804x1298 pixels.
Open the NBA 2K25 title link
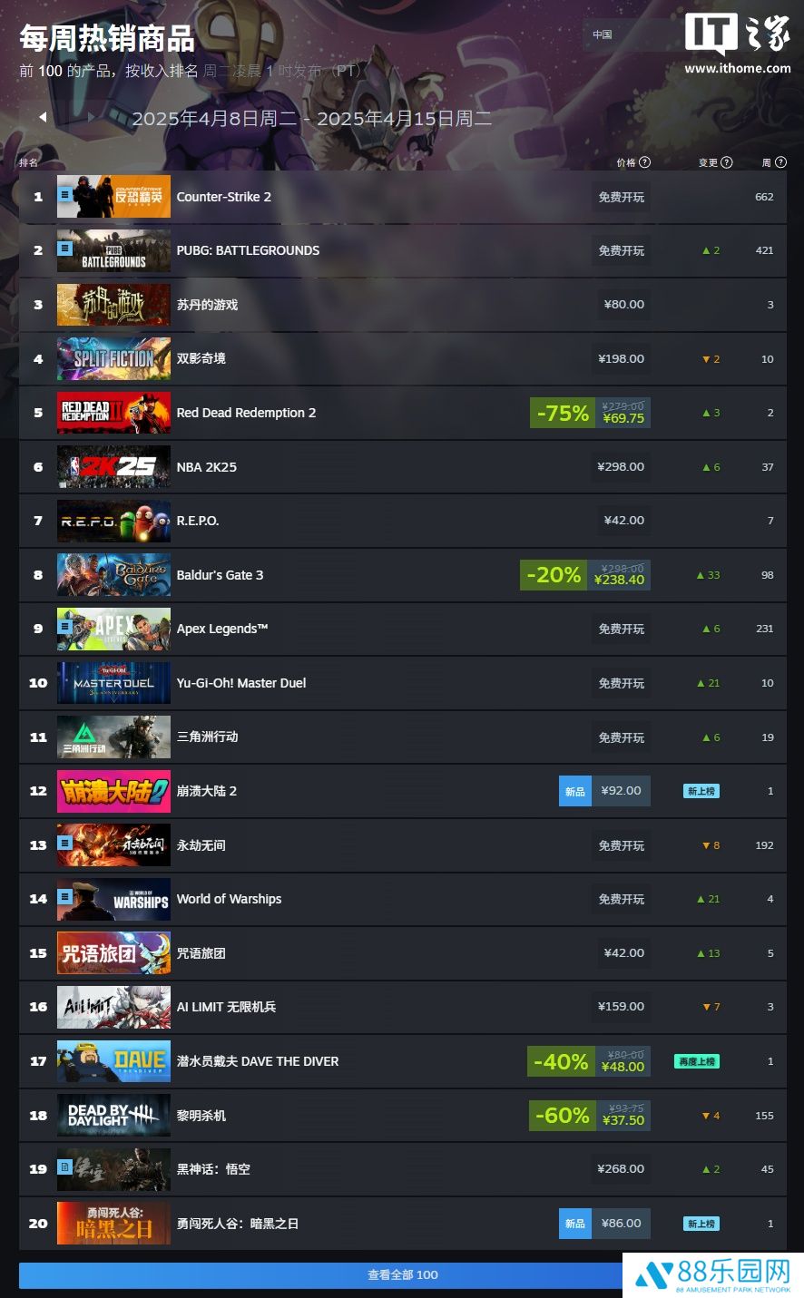click(207, 467)
